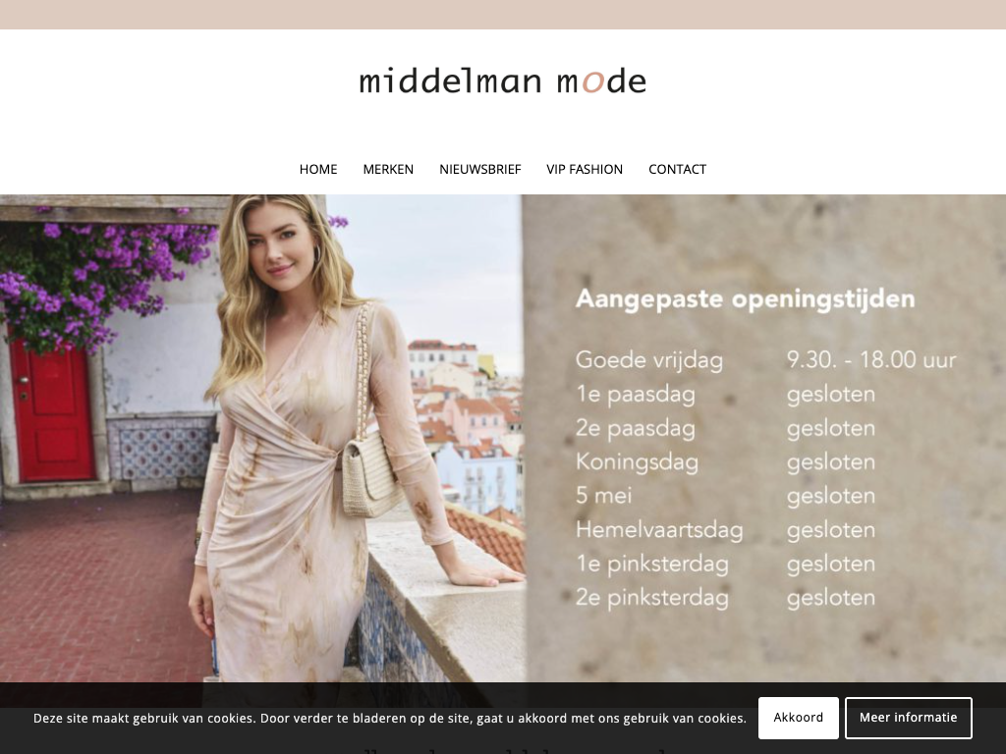Viewport: 1006px width, 754px height.
Task: Open the MERKEN menu item
Action: pyautogui.click(x=388, y=169)
